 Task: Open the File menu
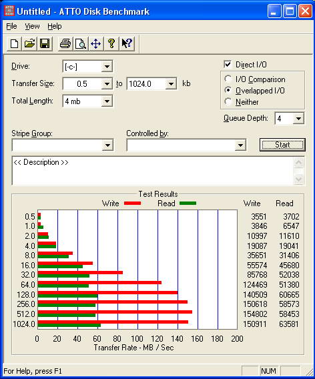click(x=11, y=26)
